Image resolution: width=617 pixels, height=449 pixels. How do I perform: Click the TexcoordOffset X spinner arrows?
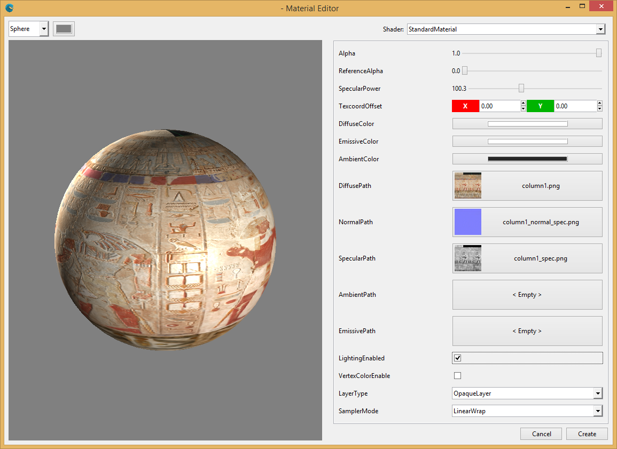click(x=524, y=106)
